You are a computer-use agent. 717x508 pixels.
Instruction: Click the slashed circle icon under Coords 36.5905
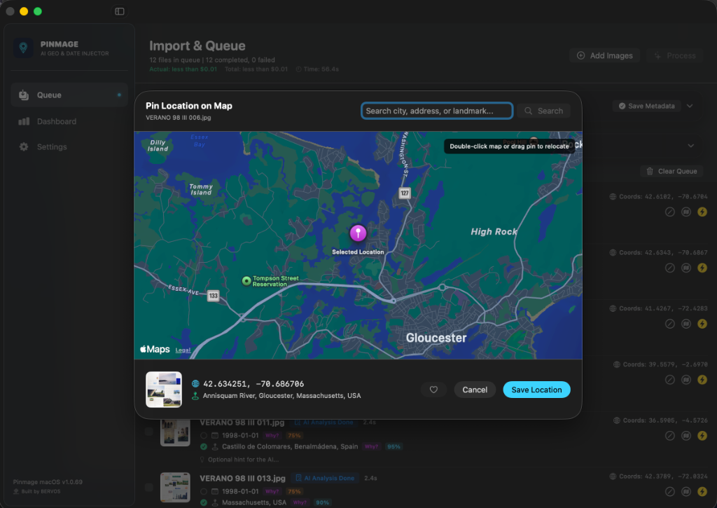click(x=670, y=436)
